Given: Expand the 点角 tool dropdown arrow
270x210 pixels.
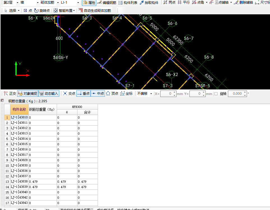Looking at the screenshot, I should point(207,3).
